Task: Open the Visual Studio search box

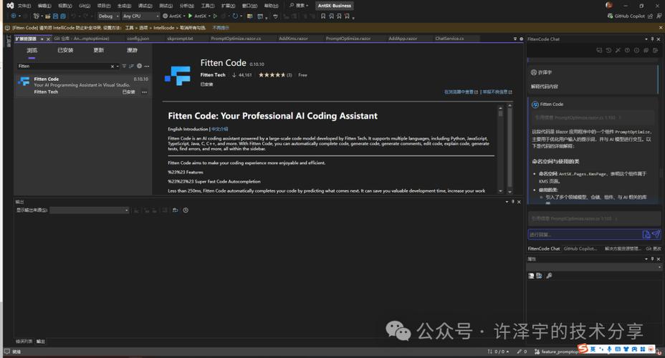Action: coord(299,6)
